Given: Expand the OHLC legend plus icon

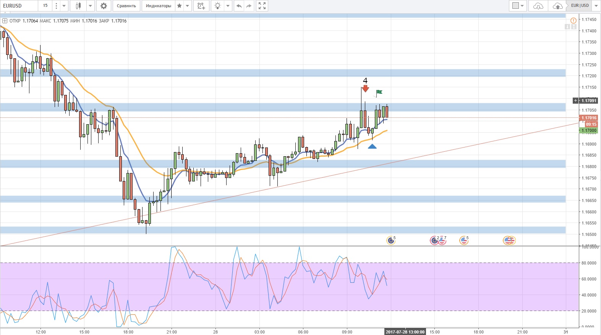Looking at the screenshot, I should coord(5,21).
